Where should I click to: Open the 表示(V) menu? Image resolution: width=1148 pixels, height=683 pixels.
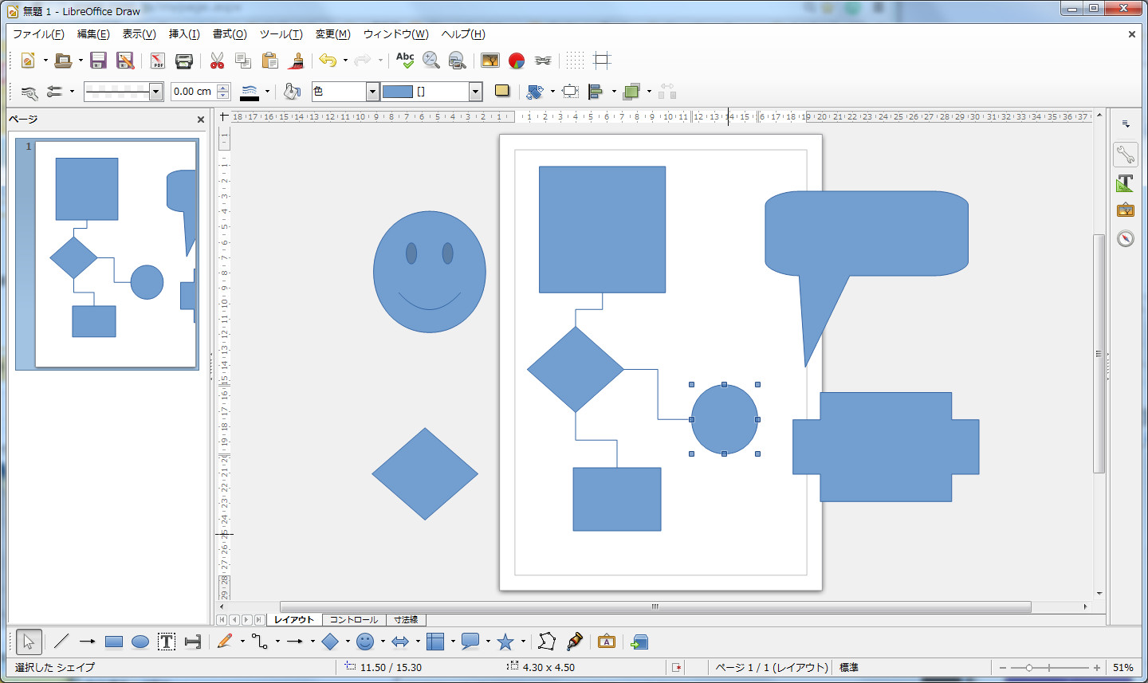(x=139, y=34)
